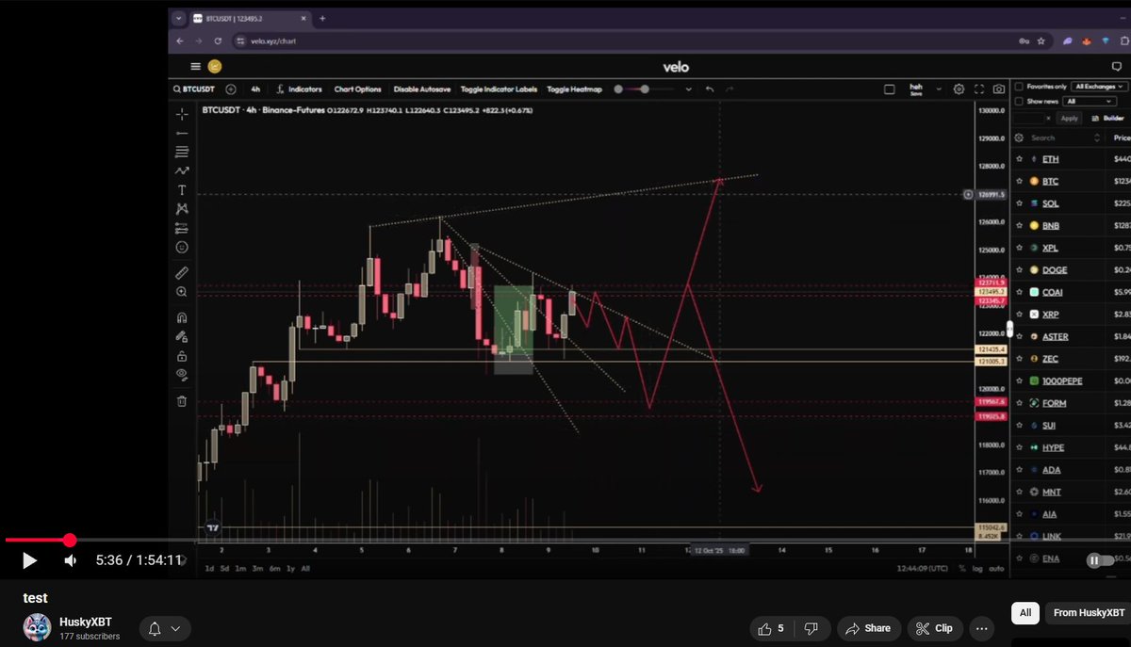The height and width of the screenshot is (647, 1131).
Task: Open the Fibonacci lines tool
Action: (182, 152)
